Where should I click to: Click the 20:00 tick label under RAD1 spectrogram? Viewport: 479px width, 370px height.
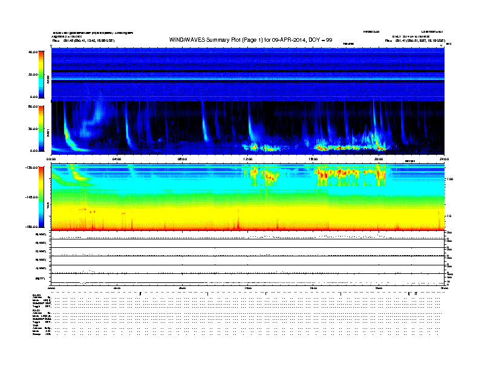pyautogui.click(x=379, y=159)
